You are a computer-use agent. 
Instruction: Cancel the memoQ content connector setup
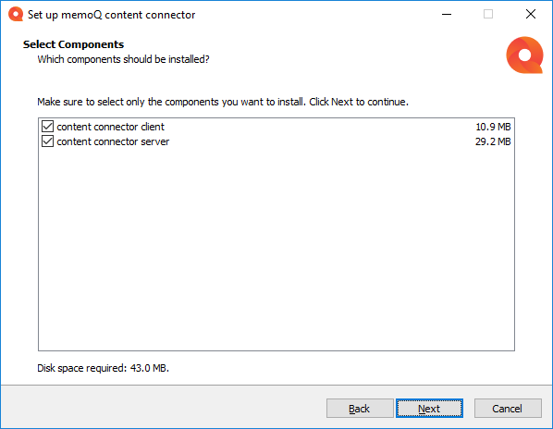pos(508,409)
